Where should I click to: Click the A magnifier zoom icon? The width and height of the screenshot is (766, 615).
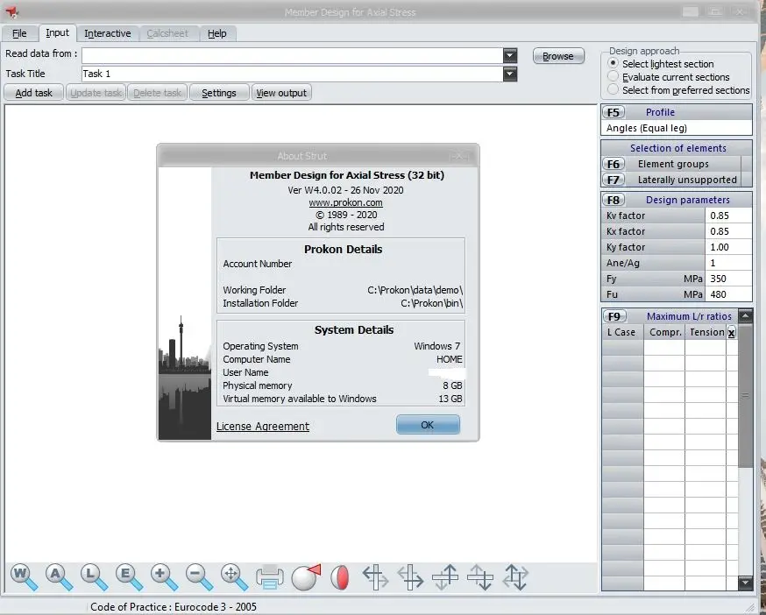(59, 577)
